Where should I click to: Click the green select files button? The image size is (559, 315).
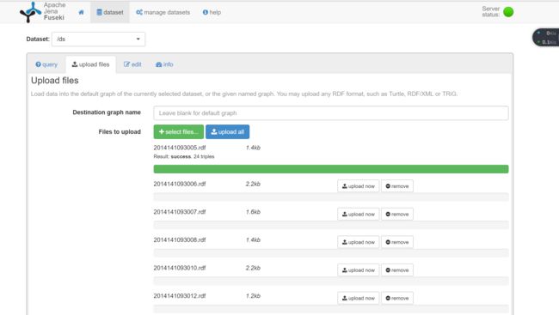(179, 131)
